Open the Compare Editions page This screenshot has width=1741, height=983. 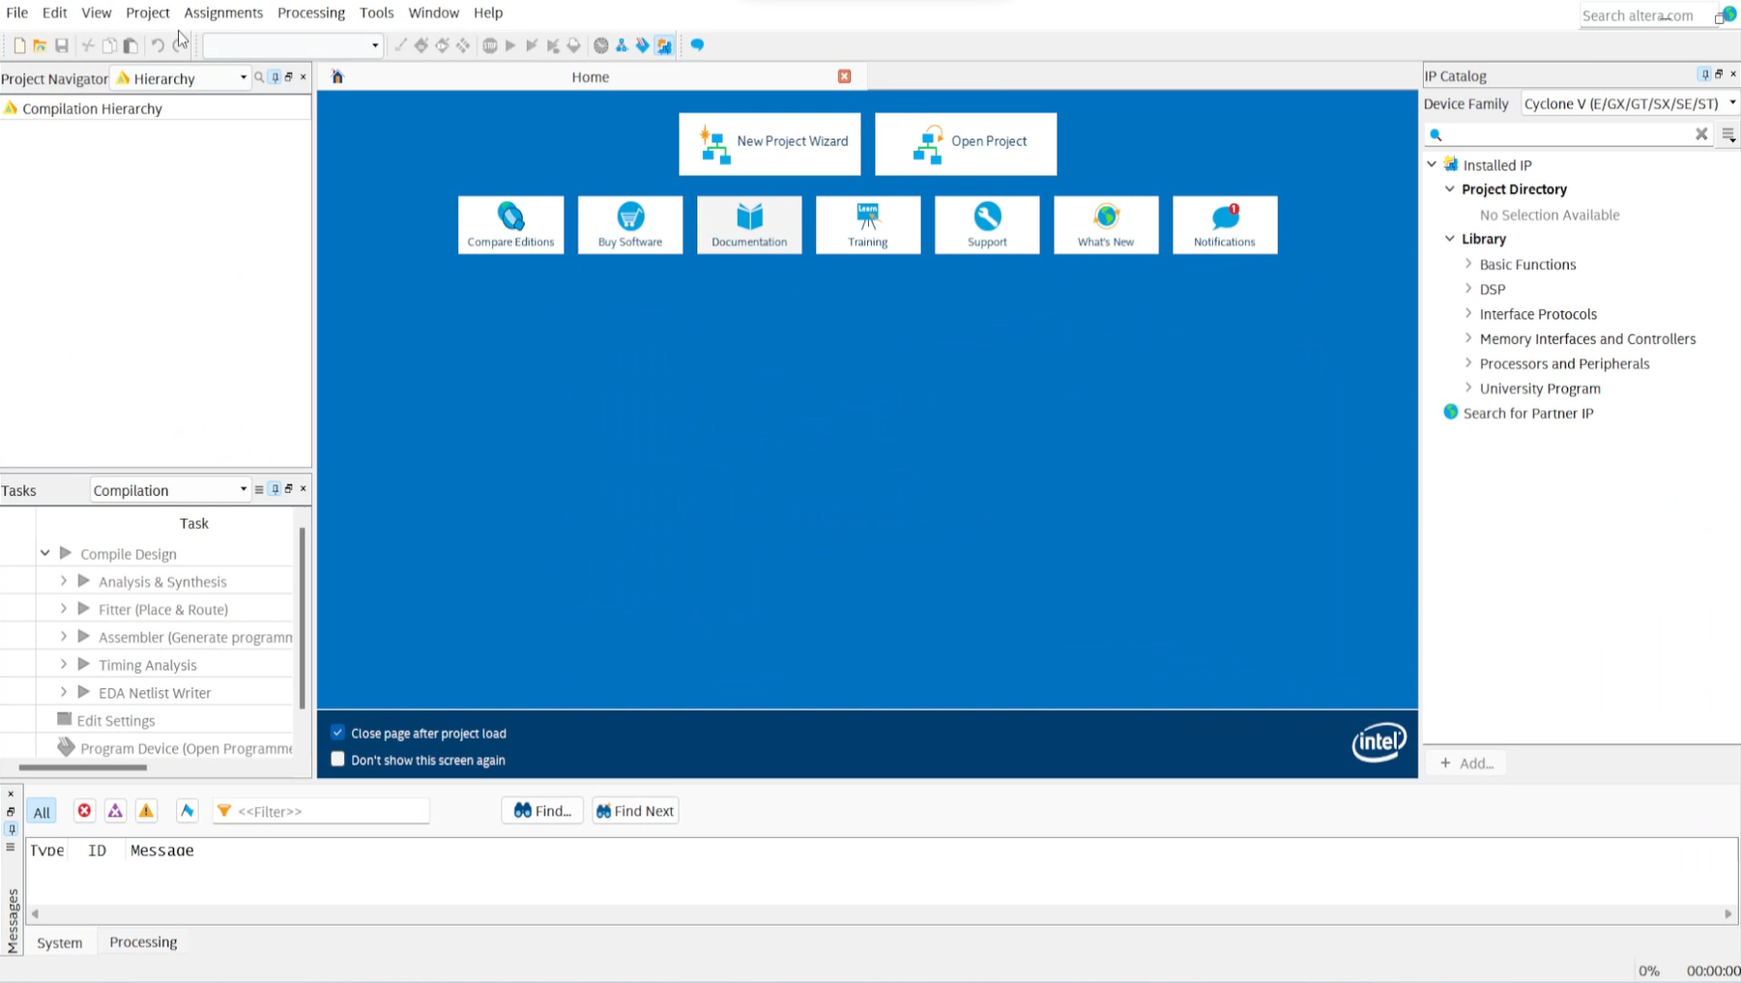tap(510, 224)
